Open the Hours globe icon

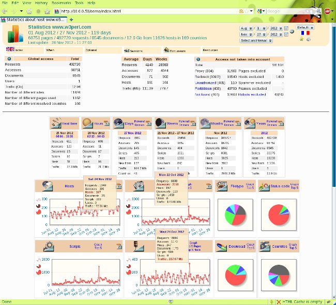pyautogui.click(x=87, y=123)
